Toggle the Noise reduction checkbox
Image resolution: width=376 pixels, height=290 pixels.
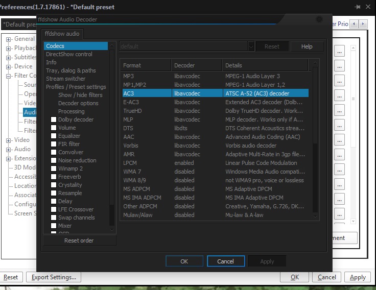coord(54,160)
